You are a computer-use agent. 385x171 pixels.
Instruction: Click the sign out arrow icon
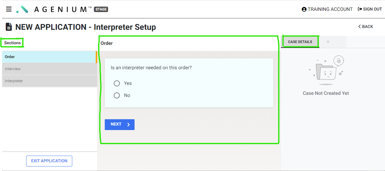(360, 9)
